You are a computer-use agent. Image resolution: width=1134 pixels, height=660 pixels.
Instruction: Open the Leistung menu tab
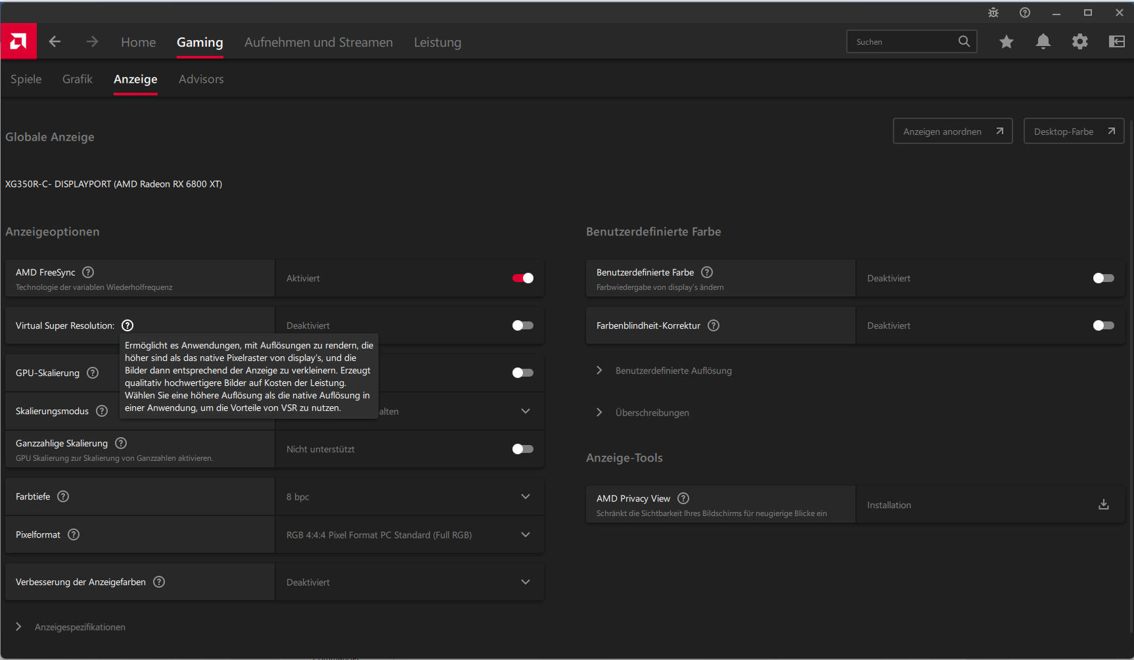click(438, 42)
